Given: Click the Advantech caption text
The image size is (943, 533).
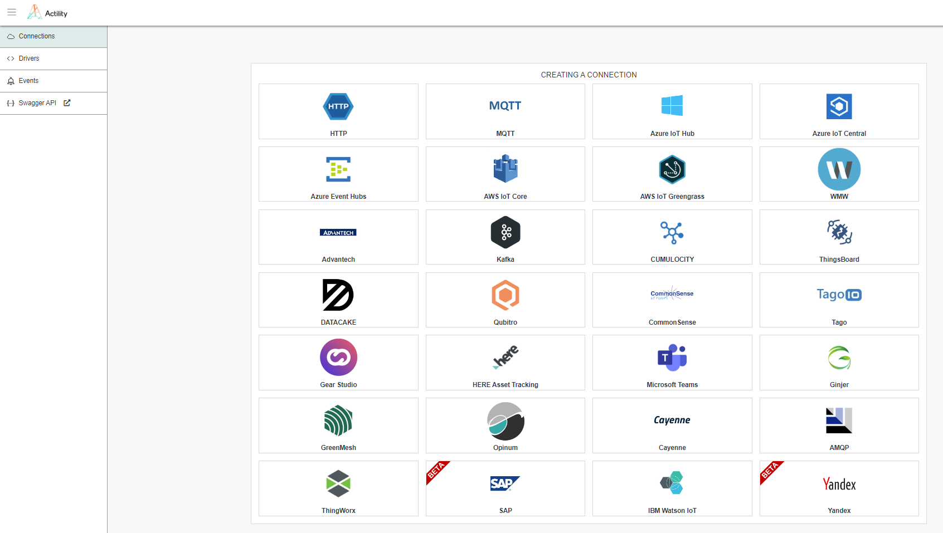Looking at the screenshot, I should pyautogui.click(x=338, y=260).
